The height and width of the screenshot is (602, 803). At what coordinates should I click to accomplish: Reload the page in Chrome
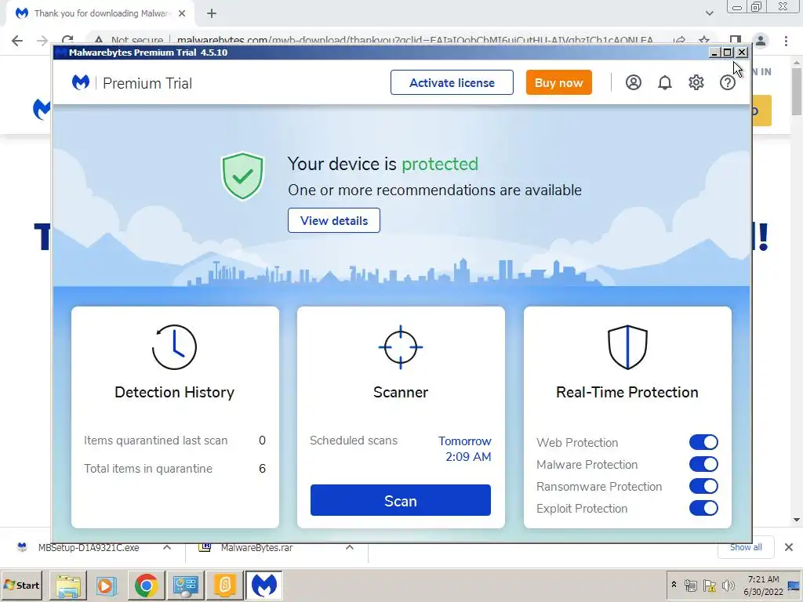pyautogui.click(x=67, y=39)
